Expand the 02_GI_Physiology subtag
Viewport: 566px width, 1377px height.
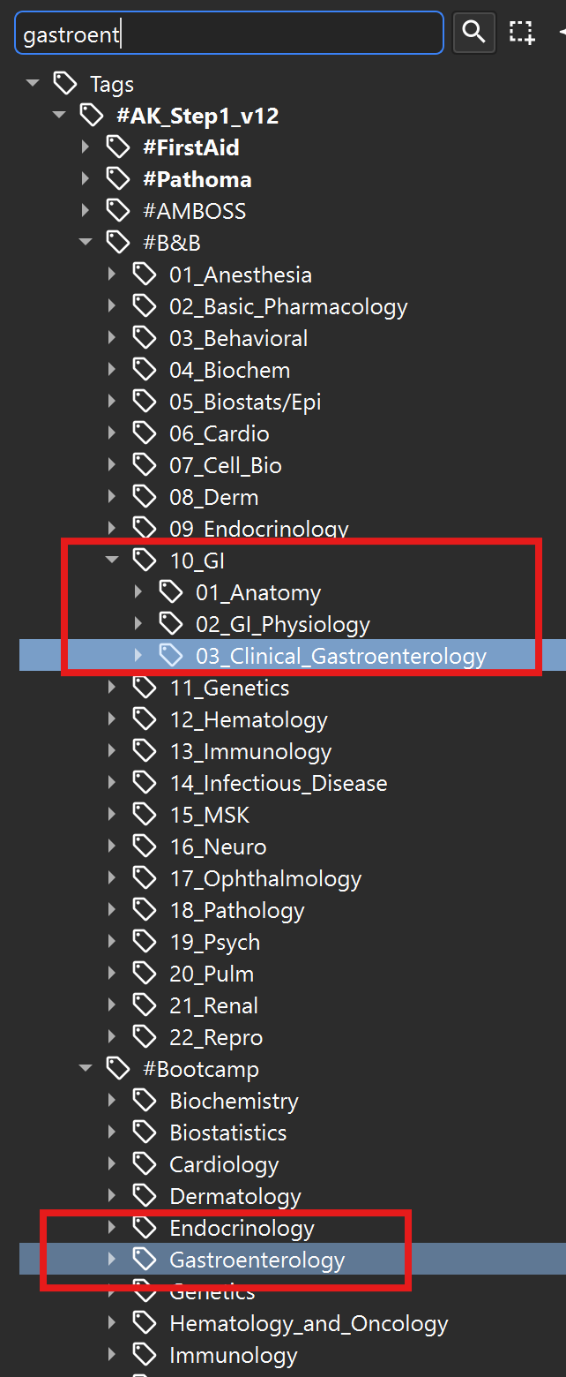pyautogui.click(x=138, y=624)
